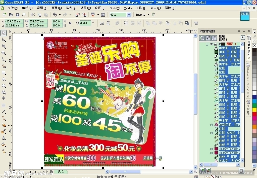The height and width of the screenshot is (178, 257).
Task: Toggle printable state of 图层 1
Action: click(215, 44)
